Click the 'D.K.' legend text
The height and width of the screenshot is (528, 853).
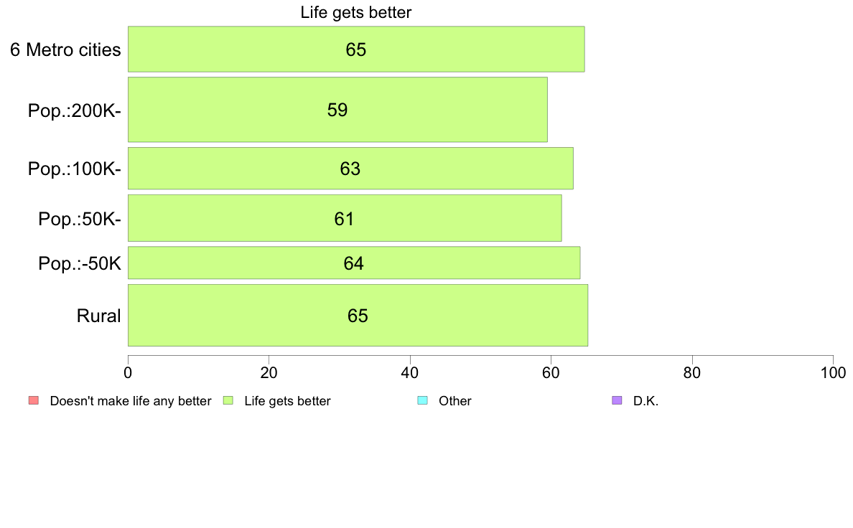coord(645,401)
